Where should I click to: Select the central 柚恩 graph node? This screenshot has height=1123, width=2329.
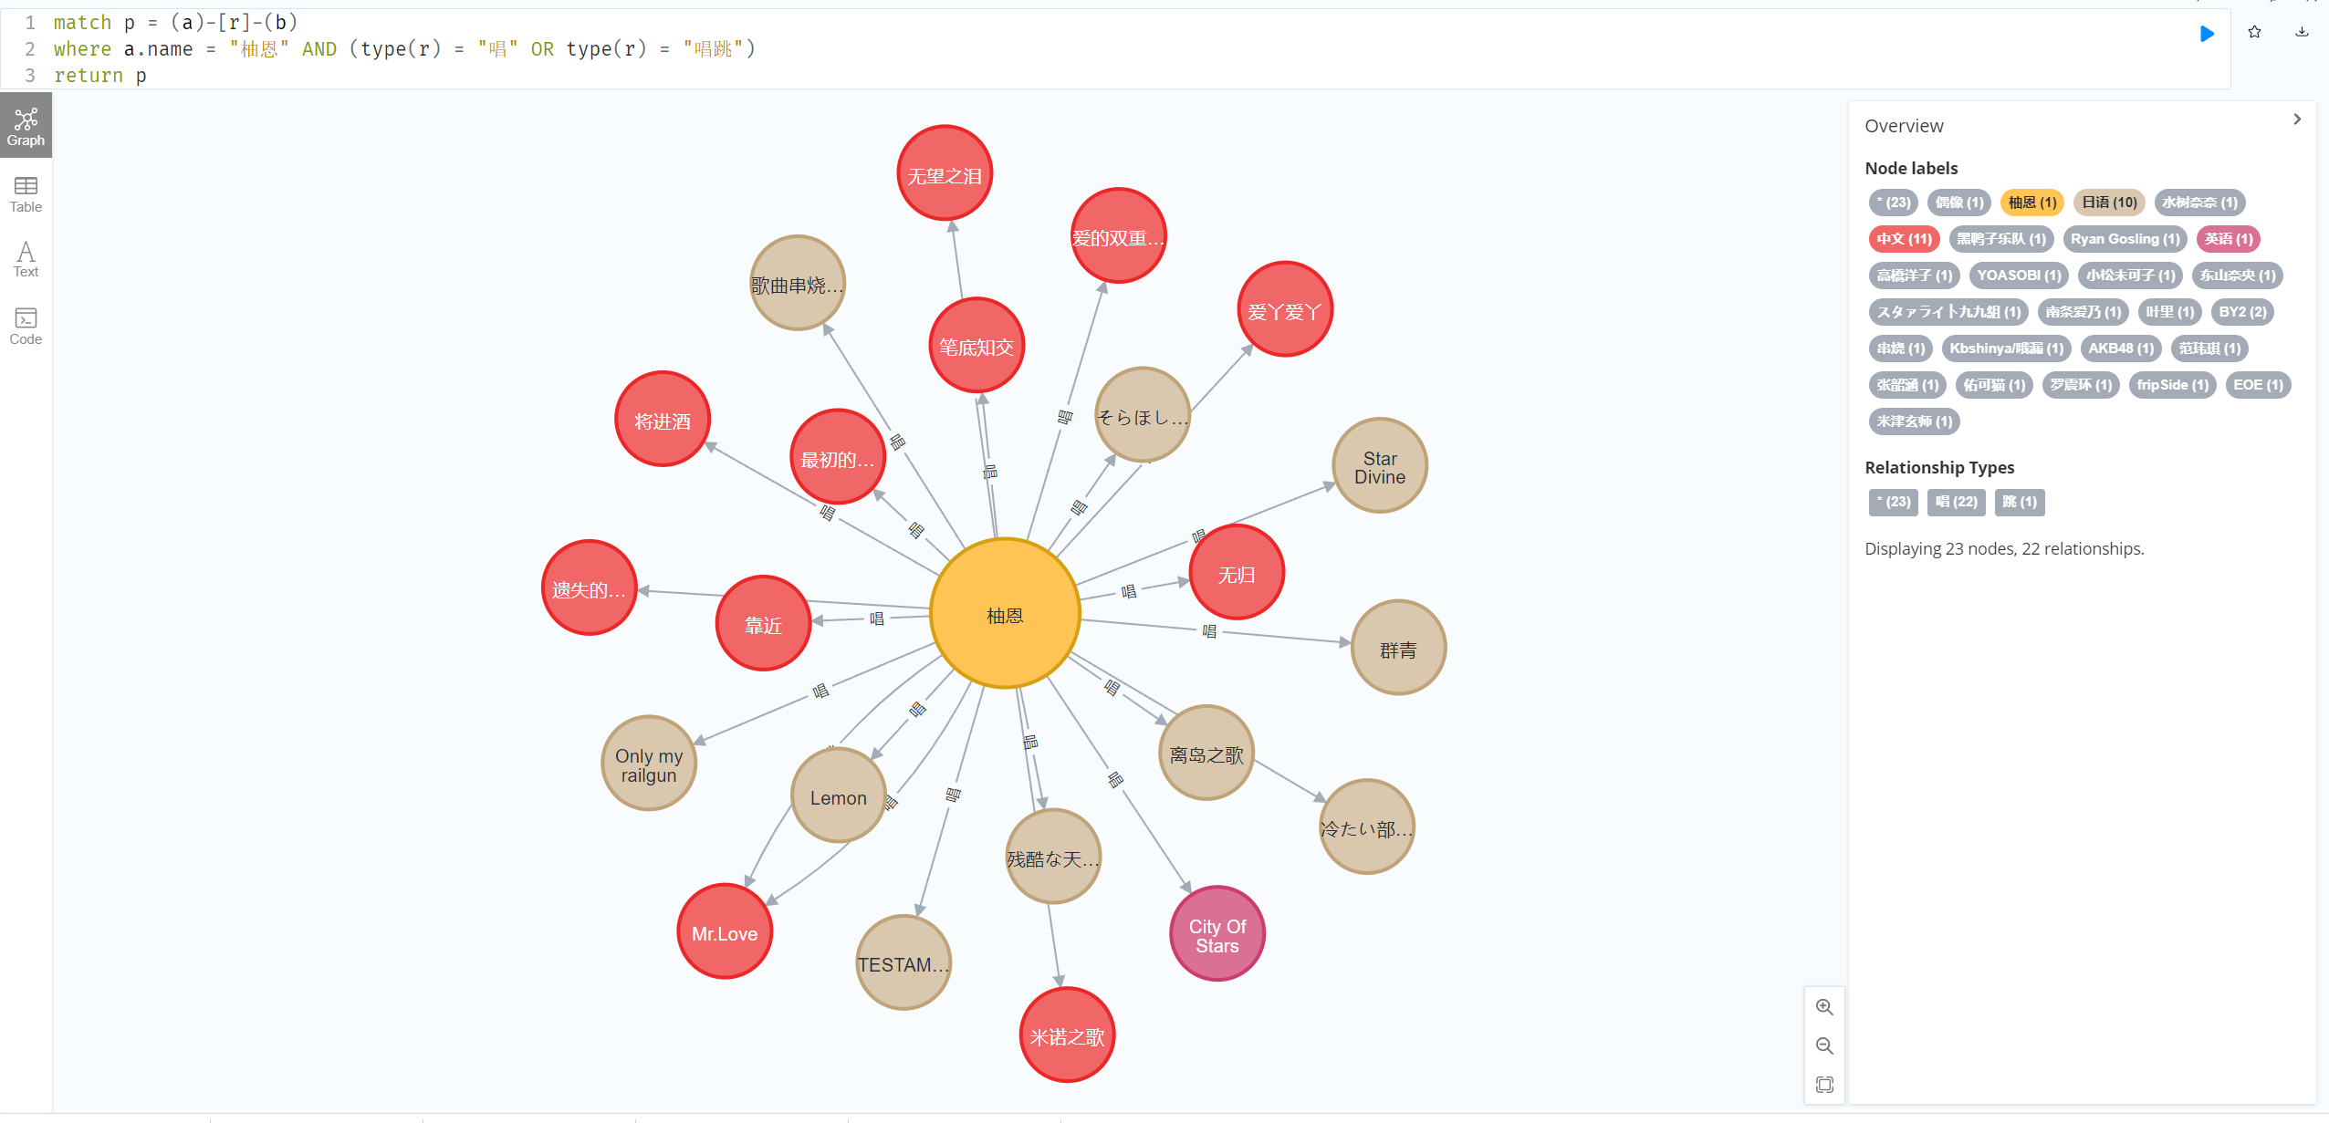[1005, 614]
